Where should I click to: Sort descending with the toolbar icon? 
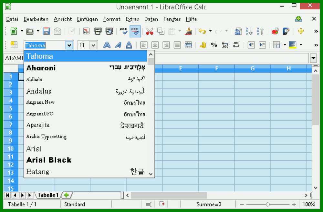(260, 31)
